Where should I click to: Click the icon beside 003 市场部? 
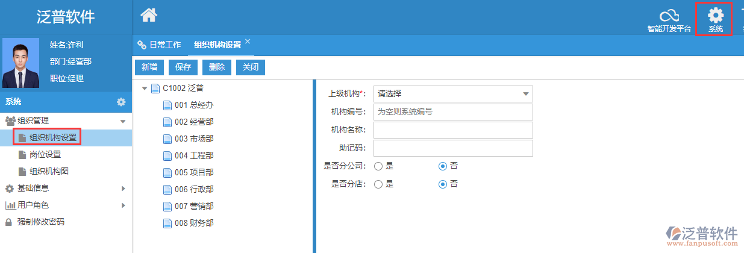(167, 139)
